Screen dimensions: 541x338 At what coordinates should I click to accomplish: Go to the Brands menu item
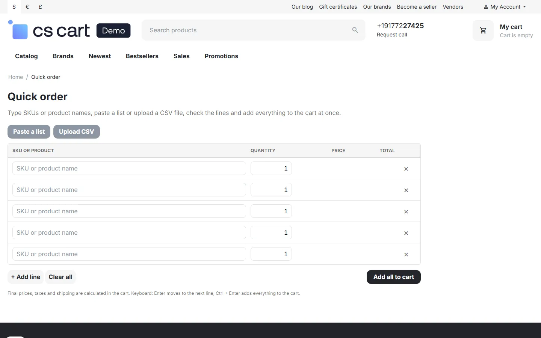point(63,56)
